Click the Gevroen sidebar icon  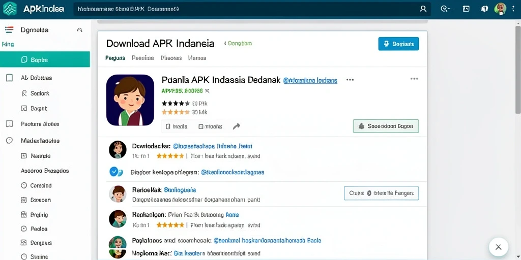24,200
